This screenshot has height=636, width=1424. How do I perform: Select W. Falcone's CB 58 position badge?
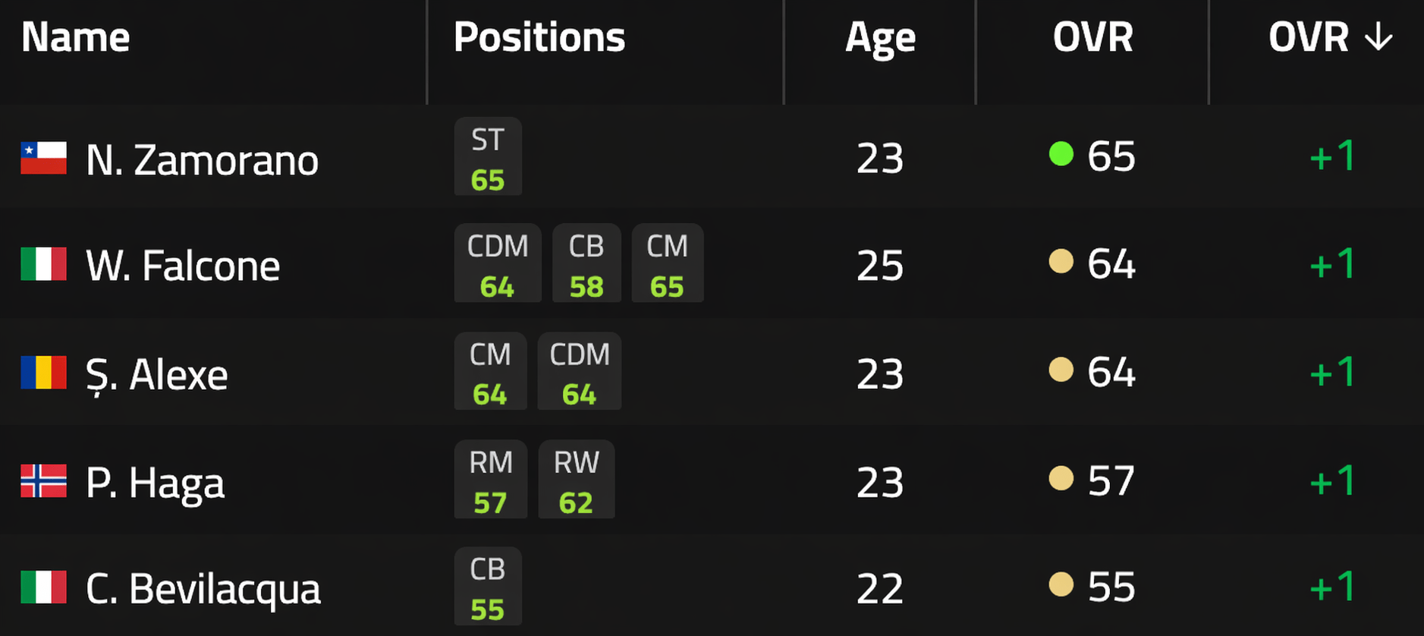(586, 264)
